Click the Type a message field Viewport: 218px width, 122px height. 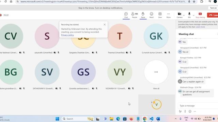(198, 106)
